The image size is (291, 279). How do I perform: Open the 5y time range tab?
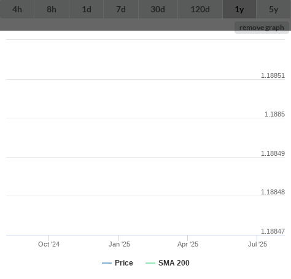[x=274, y=9]
